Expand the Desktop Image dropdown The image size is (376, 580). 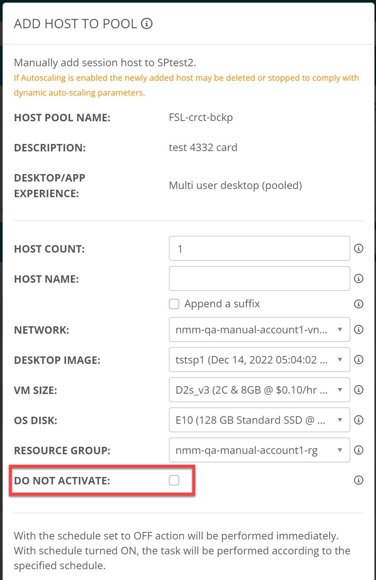click(x=259, y=360)
